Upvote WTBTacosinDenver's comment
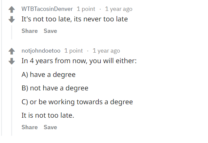 coord(12,10)
